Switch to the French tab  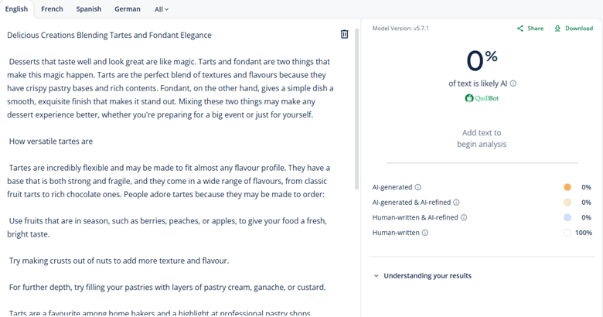click(x=52, y=9)
